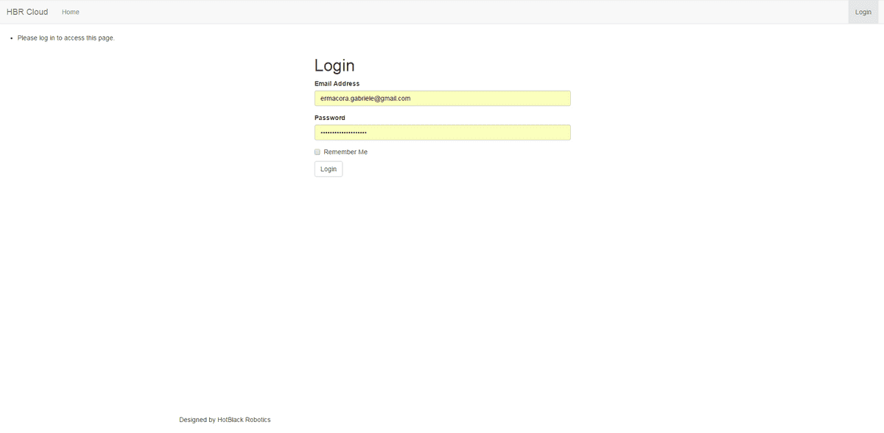884x433 pixels.
Task: Click the ermacora.gabriele@gmail.com email text
Action: pos(365,98)
